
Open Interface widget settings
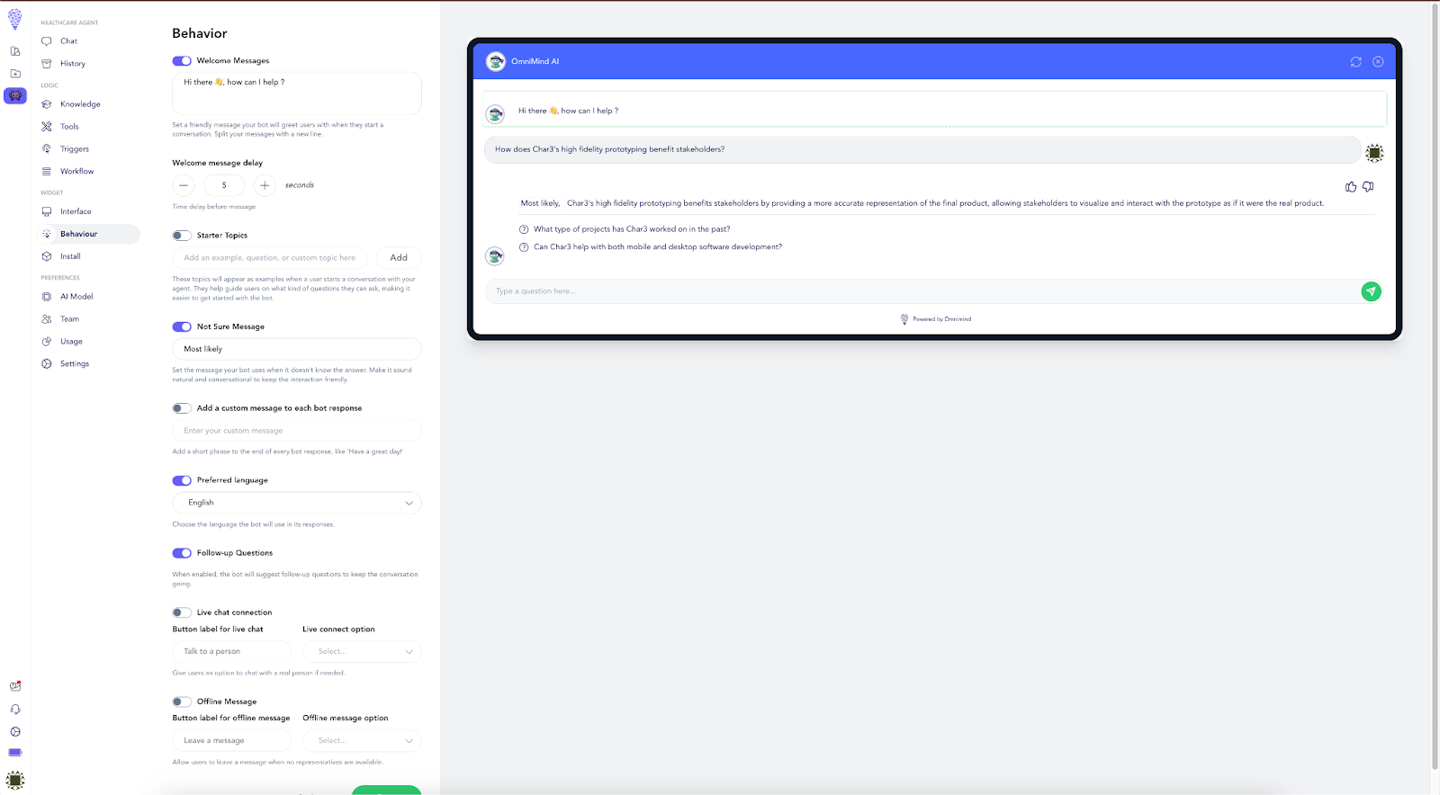tap(76, 212)
